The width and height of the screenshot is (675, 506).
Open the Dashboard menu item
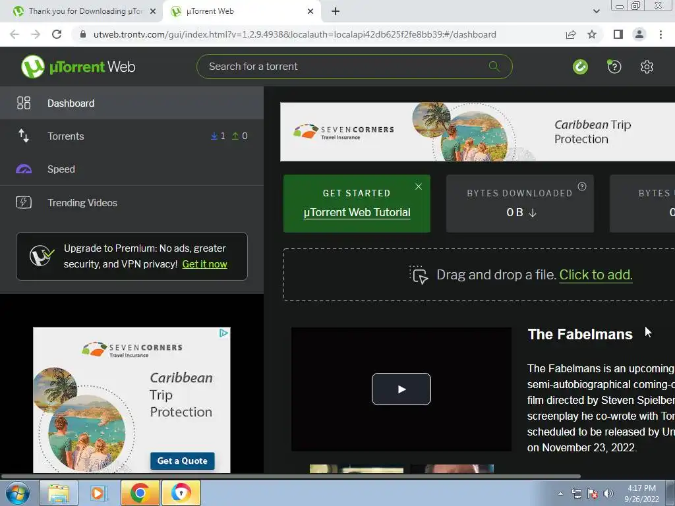(x=132, y=103)
